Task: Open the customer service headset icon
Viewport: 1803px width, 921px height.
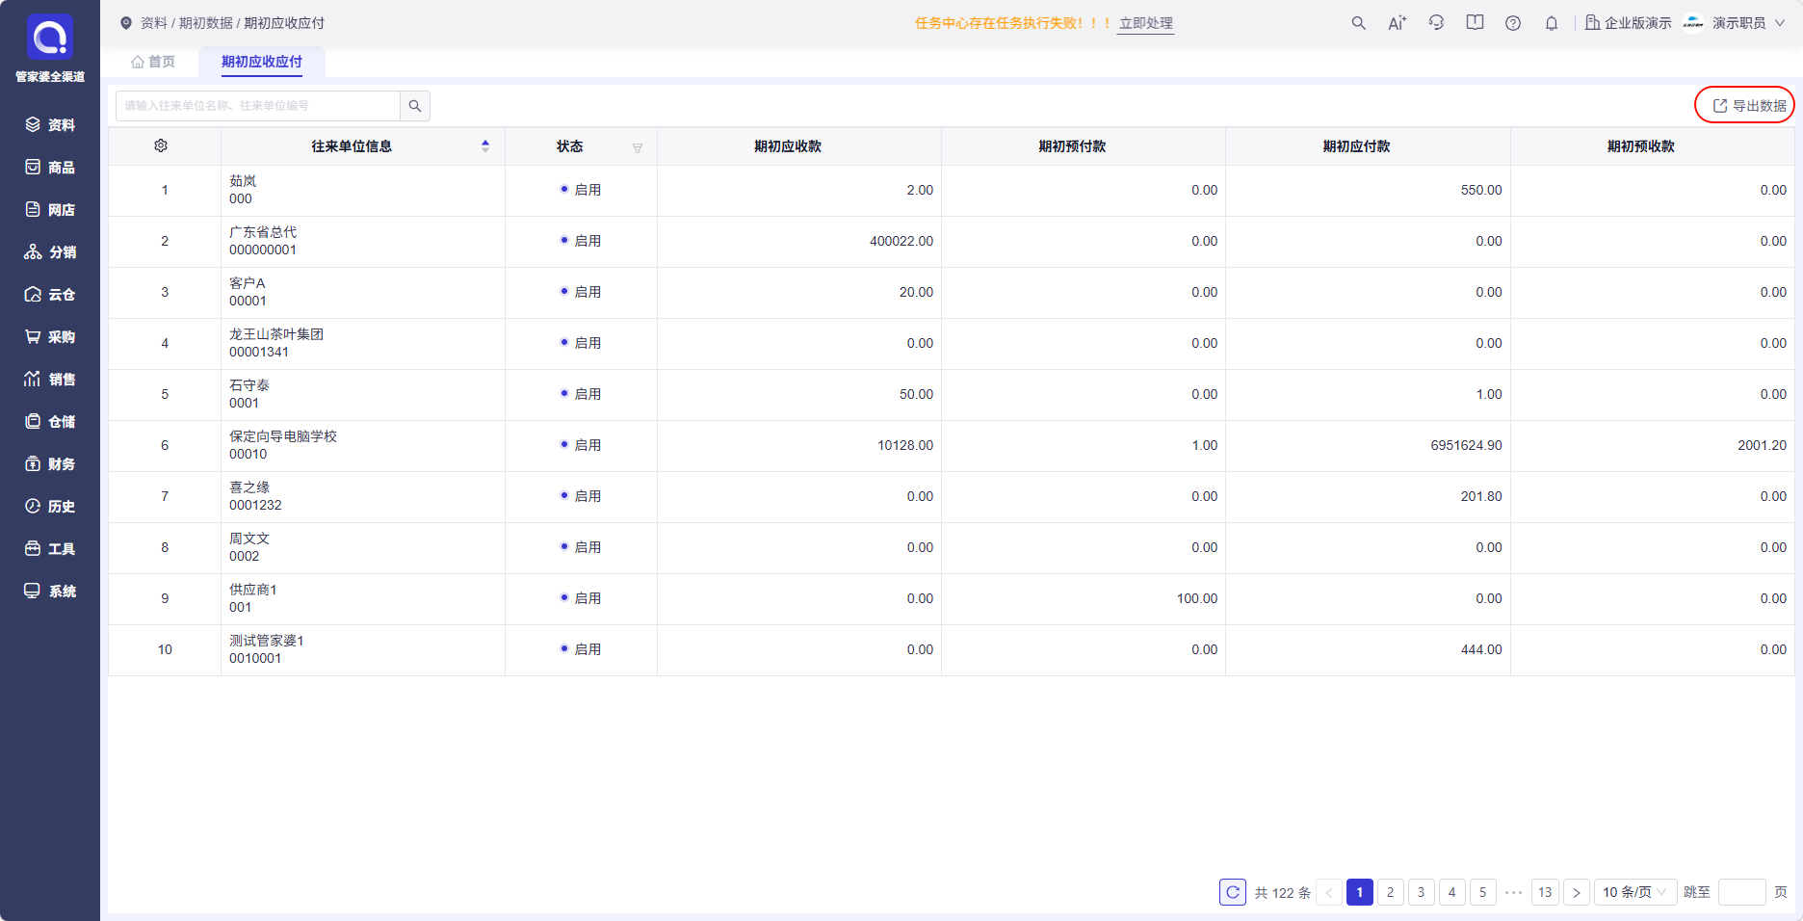Action: point(1436,23)
